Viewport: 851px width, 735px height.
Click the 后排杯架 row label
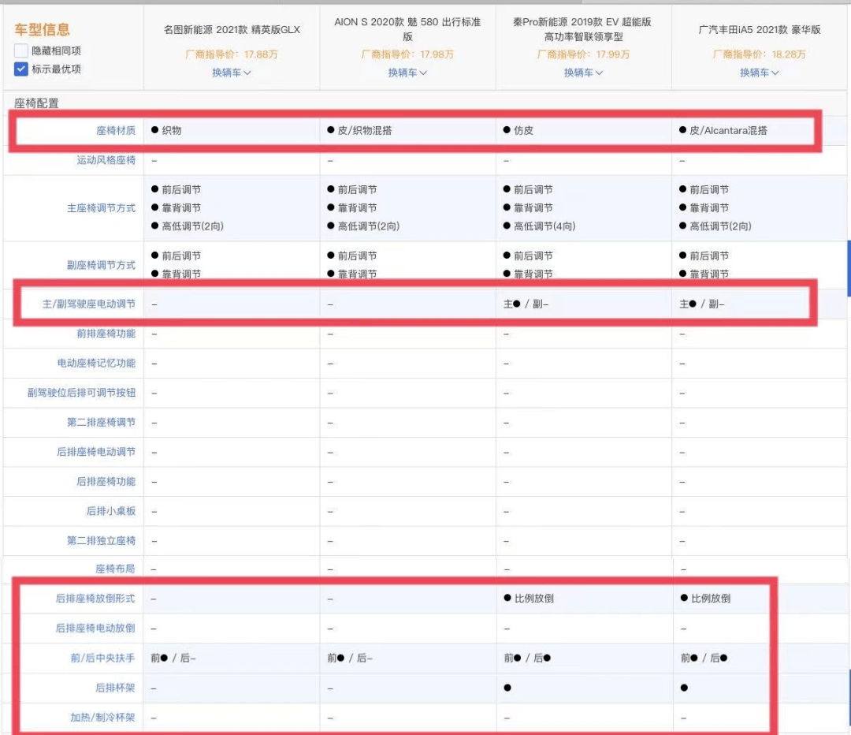[115, 688]
